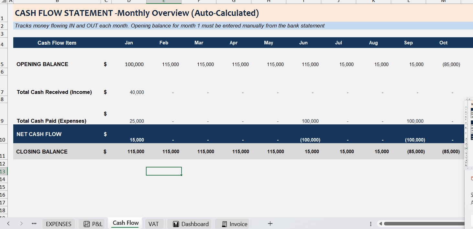Click the OPENING BALANCE row label
The width and height of the screenshot is (473, 229).
(x=42, y=64)
